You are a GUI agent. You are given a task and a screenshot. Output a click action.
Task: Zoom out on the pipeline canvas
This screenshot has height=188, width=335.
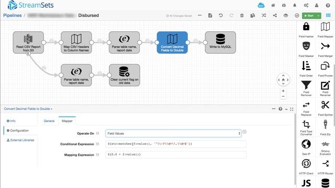tap(283, 96)
